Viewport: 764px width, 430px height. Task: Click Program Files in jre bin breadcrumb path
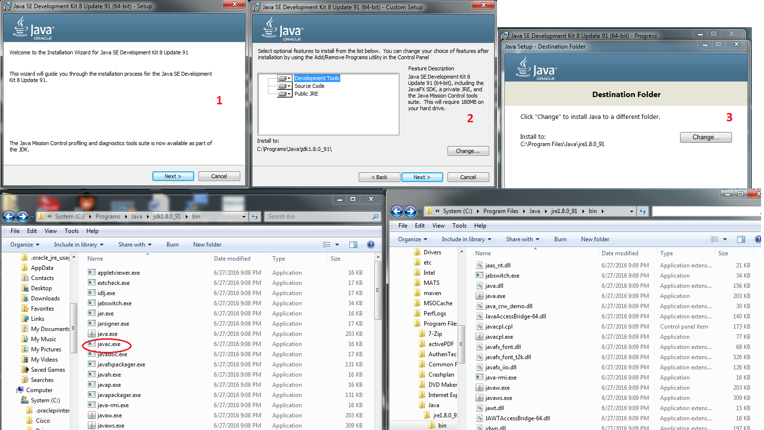pyautogui.click(x=500, y=211)
